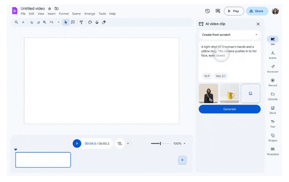This screenshot has width=289, height=182.
Task: Click the Share button
Action: click(257, 11)
